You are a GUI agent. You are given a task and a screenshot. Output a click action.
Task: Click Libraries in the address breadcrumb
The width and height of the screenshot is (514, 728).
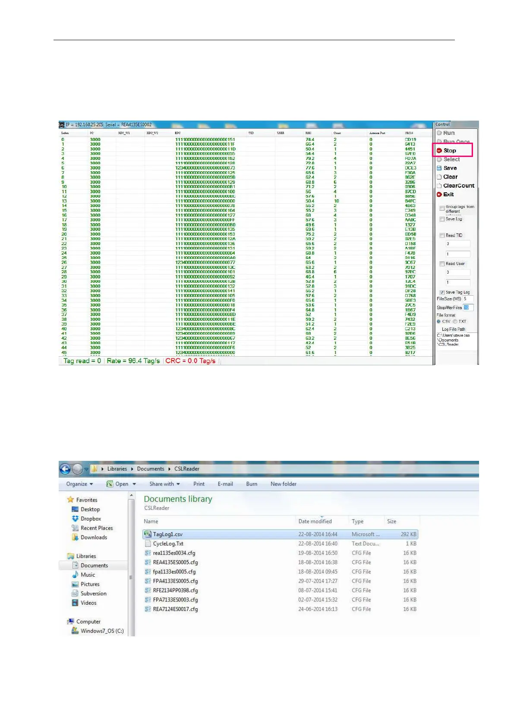click(x=117, y=469)
